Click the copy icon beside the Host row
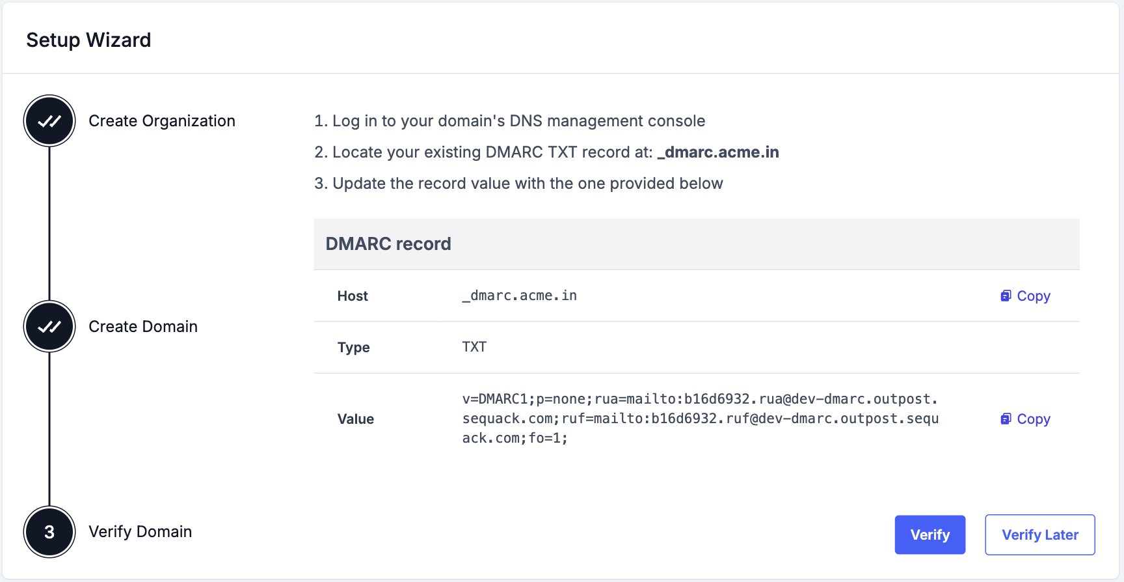 pyautogui.click(x=1006, y=296)
